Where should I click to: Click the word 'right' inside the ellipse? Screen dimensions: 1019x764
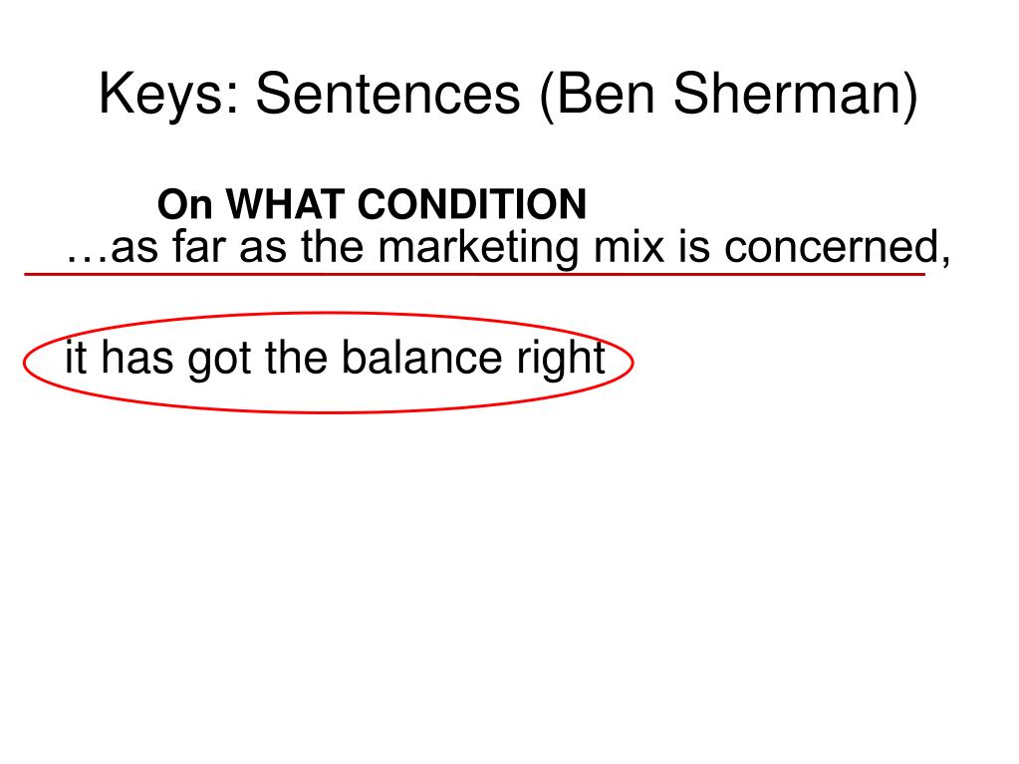562,359
